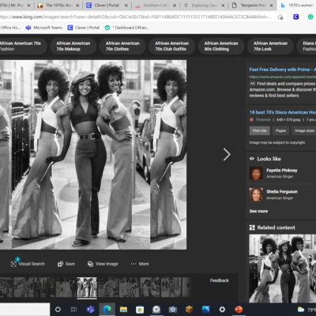
Task: Open the clock app on taskbar
Action: (156, 310)
